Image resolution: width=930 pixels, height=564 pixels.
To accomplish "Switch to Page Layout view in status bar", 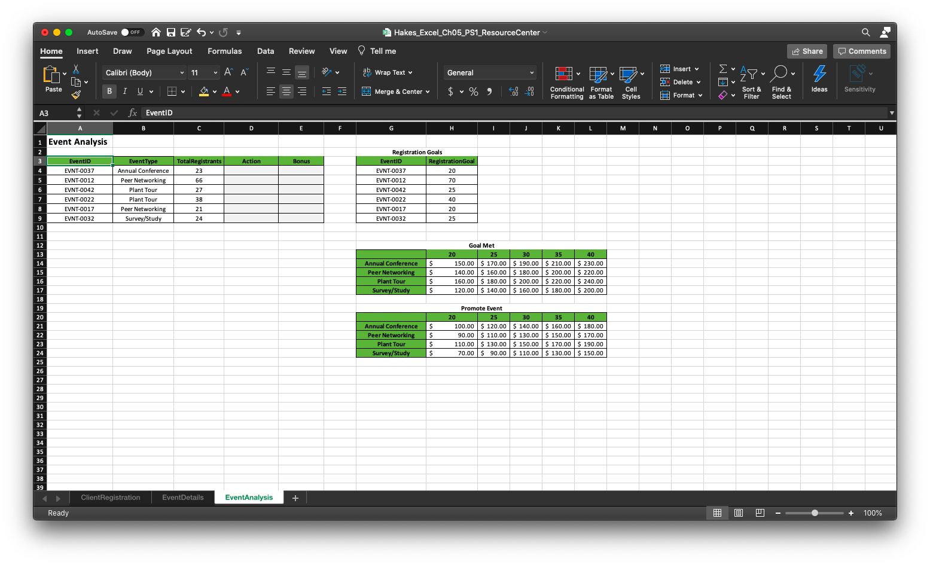I will tap(739, 513).
